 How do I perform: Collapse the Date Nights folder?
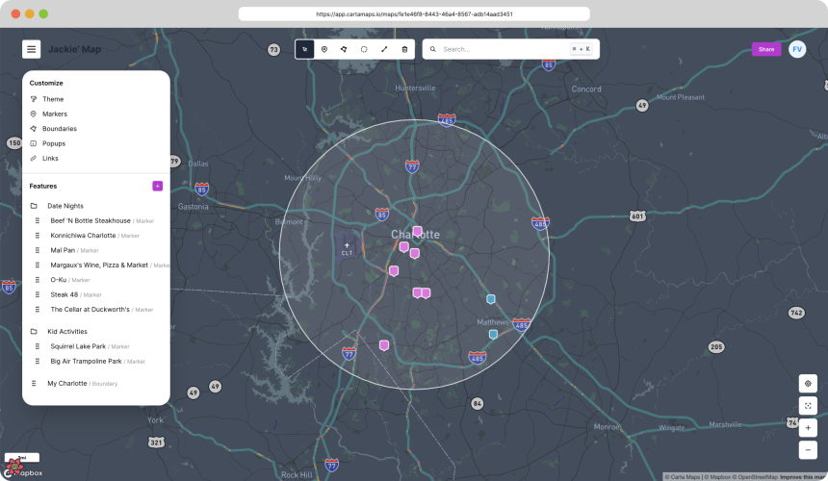[65, 206]
